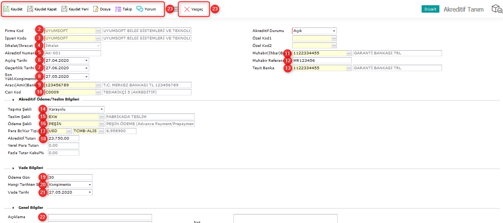Open the Açılış Tarihi date picker

(86, 60)
